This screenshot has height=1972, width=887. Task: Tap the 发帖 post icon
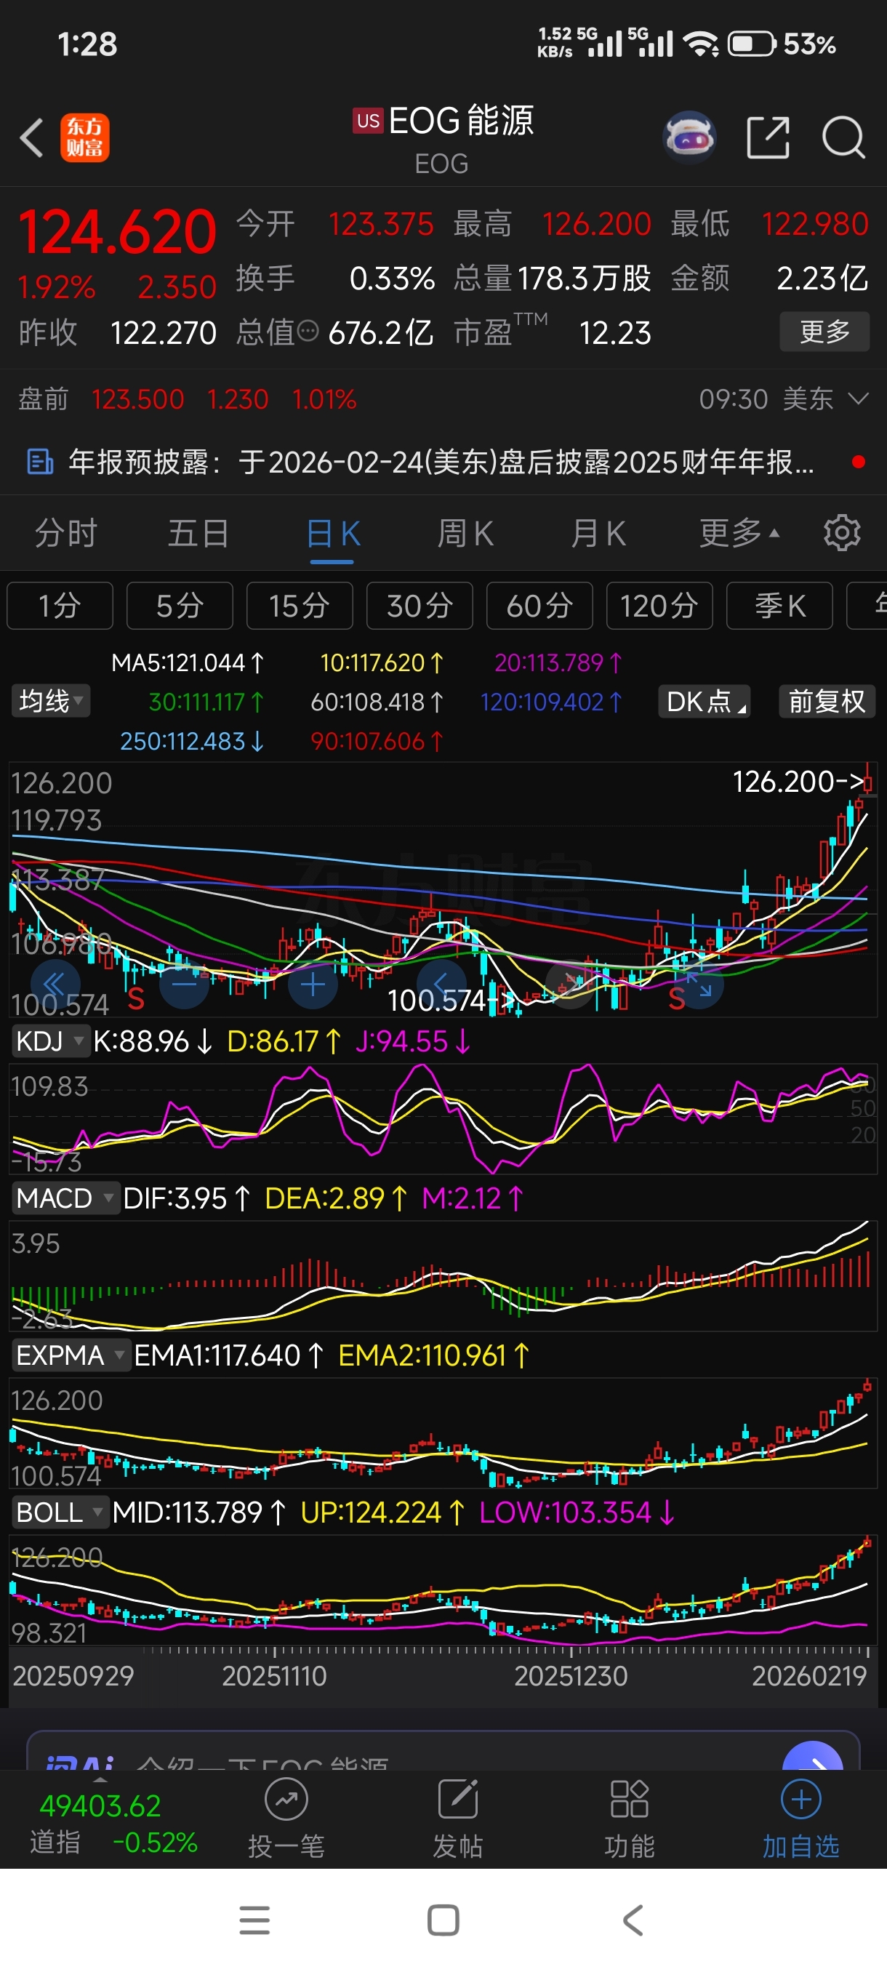click(457, 1799)
